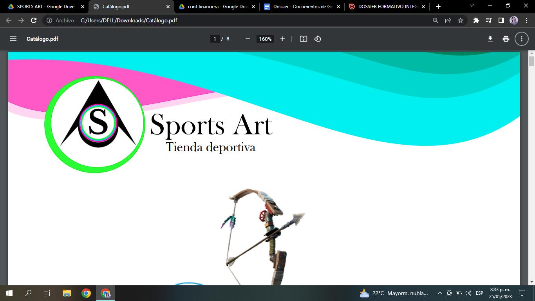Switch to SPORTS ART - Google Drive tab

(45, 7)
